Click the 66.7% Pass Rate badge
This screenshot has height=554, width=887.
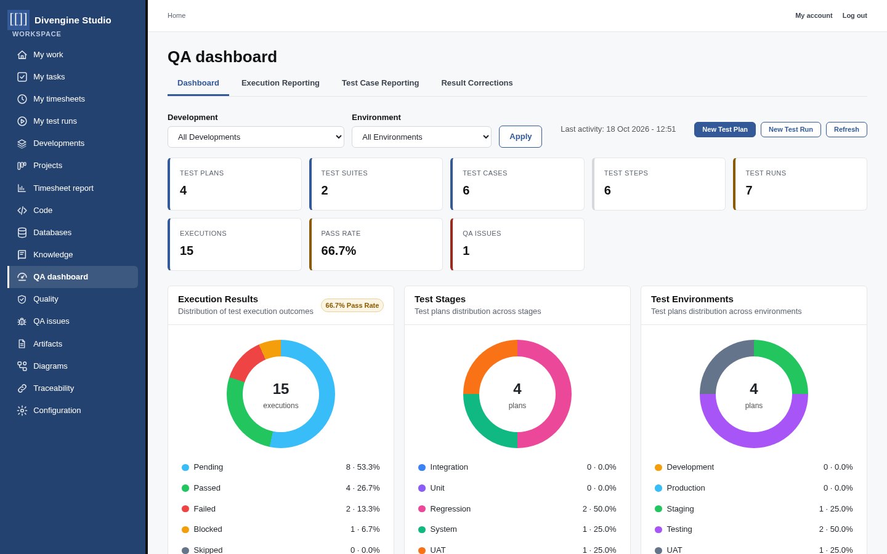point(352,305)
